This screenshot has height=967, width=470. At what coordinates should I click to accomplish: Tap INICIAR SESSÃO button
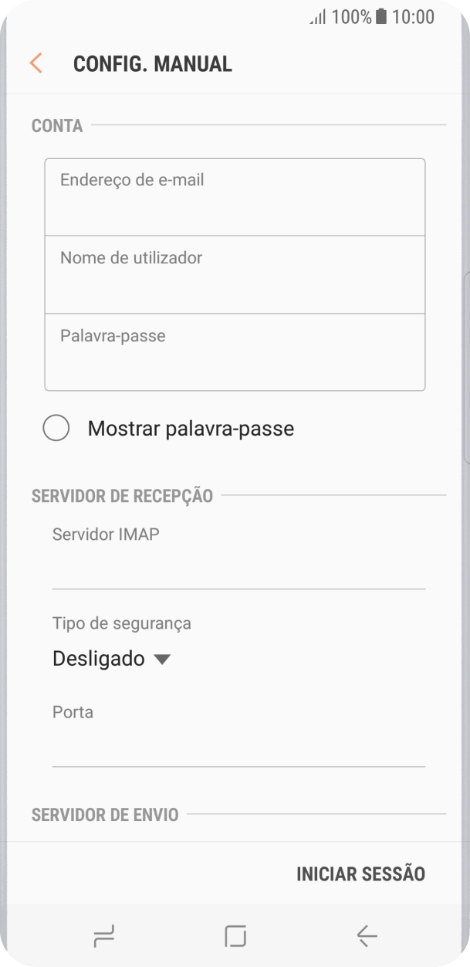pos(360,874)
